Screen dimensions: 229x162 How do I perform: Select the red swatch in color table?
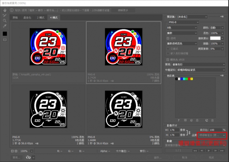coord(189,79)
